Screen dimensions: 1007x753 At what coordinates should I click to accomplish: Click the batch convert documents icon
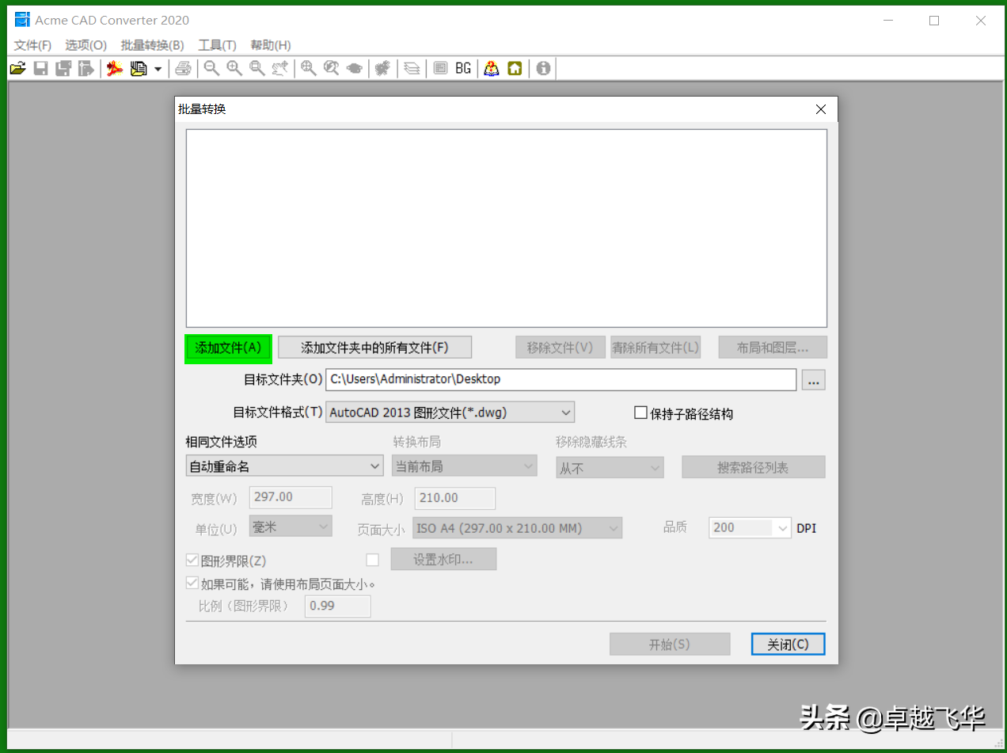click(139, 69)
